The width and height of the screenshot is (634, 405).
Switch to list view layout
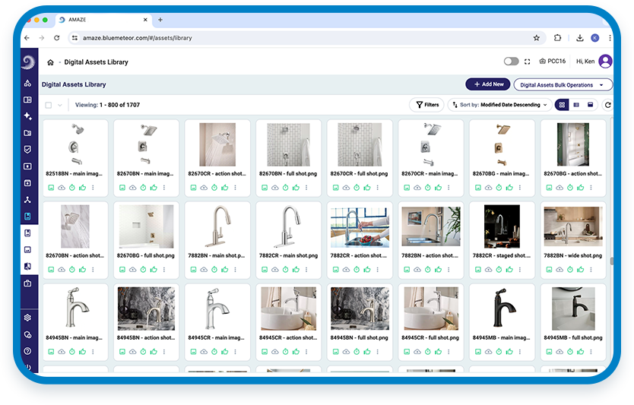576,105
